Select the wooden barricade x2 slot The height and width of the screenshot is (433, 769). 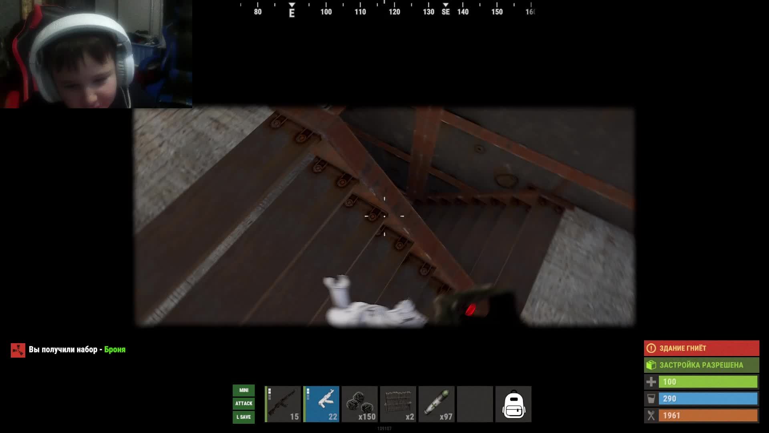(x=398, y=404)
